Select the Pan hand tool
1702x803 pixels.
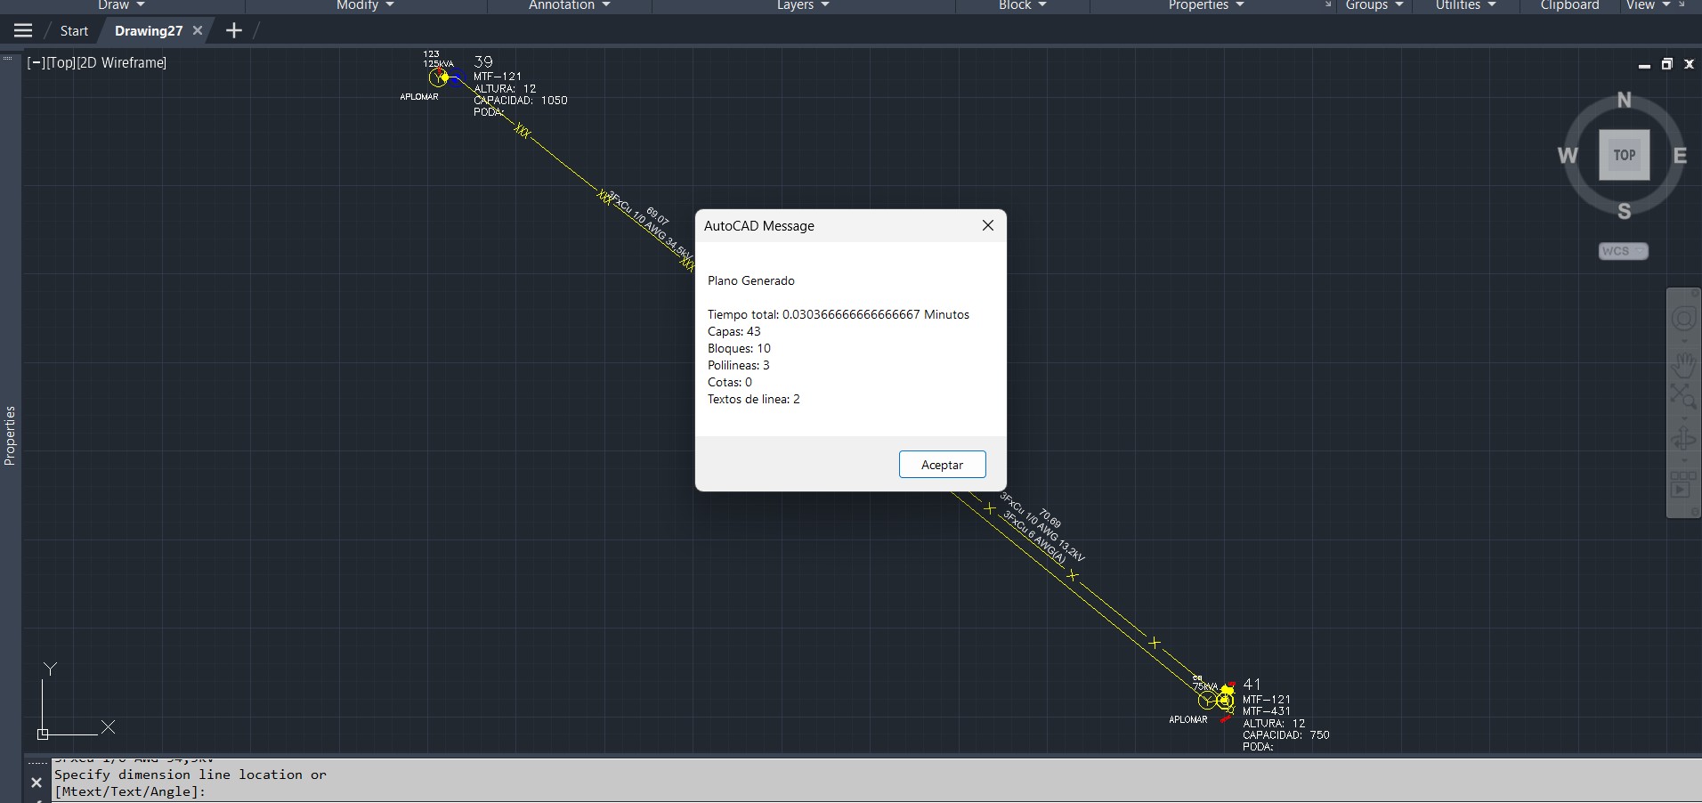(1683, 364)
